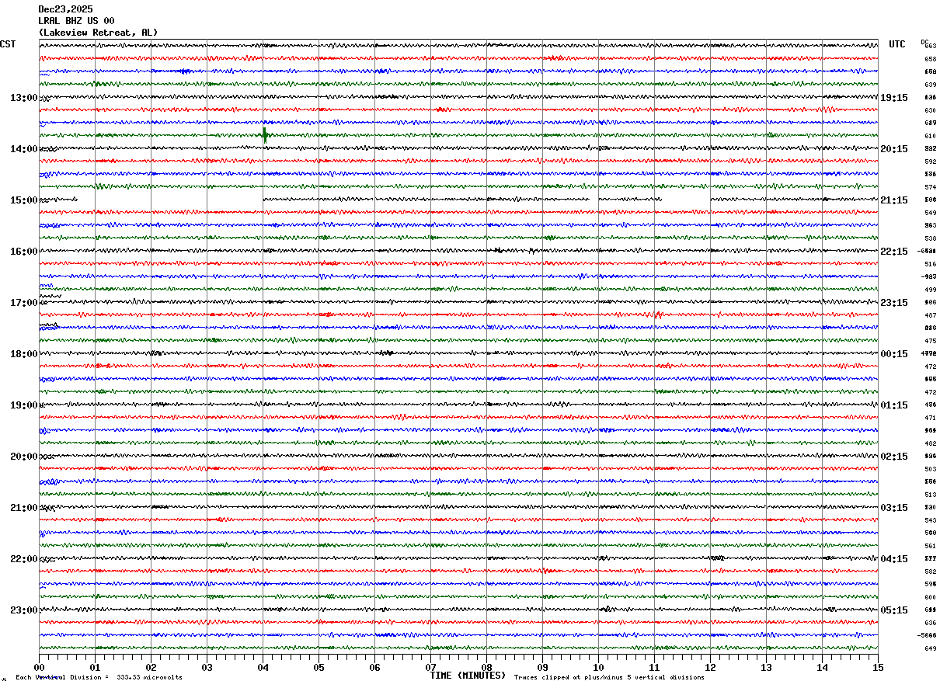Image resolution: width=940 pixels, height=688 pixels.
Task: Select the 23:00 CST hour label
Action: tap(23, 610)
